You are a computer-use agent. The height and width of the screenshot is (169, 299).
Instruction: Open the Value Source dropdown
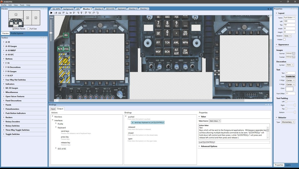coord(215,121)
